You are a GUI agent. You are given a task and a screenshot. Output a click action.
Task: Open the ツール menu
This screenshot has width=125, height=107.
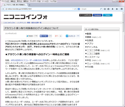[x=45, y=1]
